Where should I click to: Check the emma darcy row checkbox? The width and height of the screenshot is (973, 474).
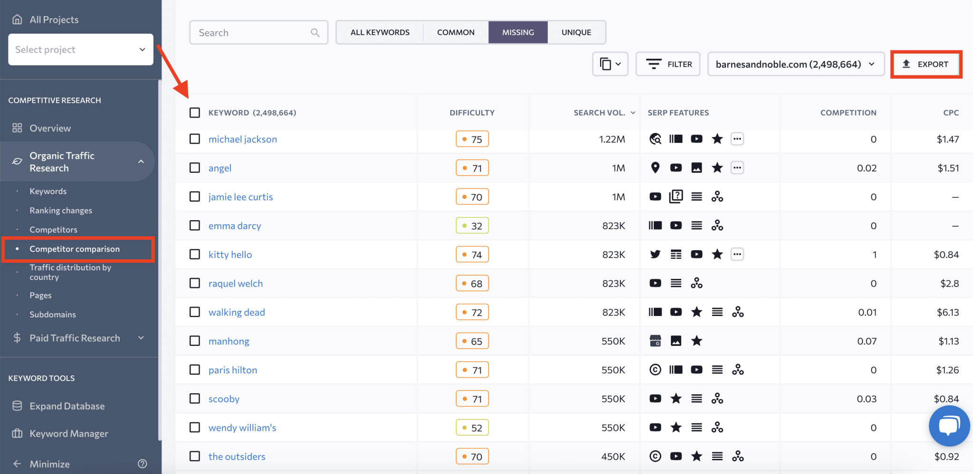pyautogui.click(x=195, y=225)
